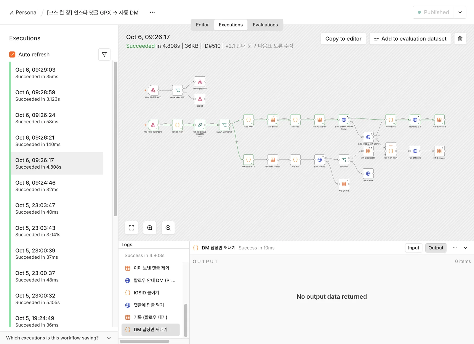Switch to the Editor tab
The height and width of the screenshot is (344, 474).
[x=202, y=25]
